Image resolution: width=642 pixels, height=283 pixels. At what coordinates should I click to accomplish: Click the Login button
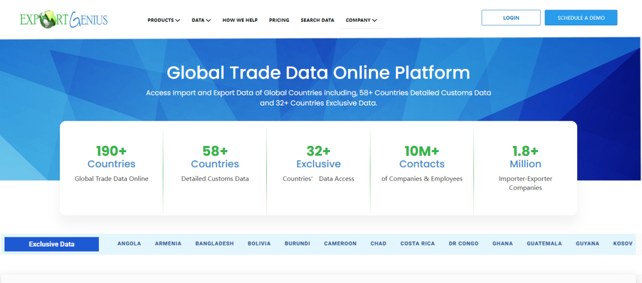[511, 18]
